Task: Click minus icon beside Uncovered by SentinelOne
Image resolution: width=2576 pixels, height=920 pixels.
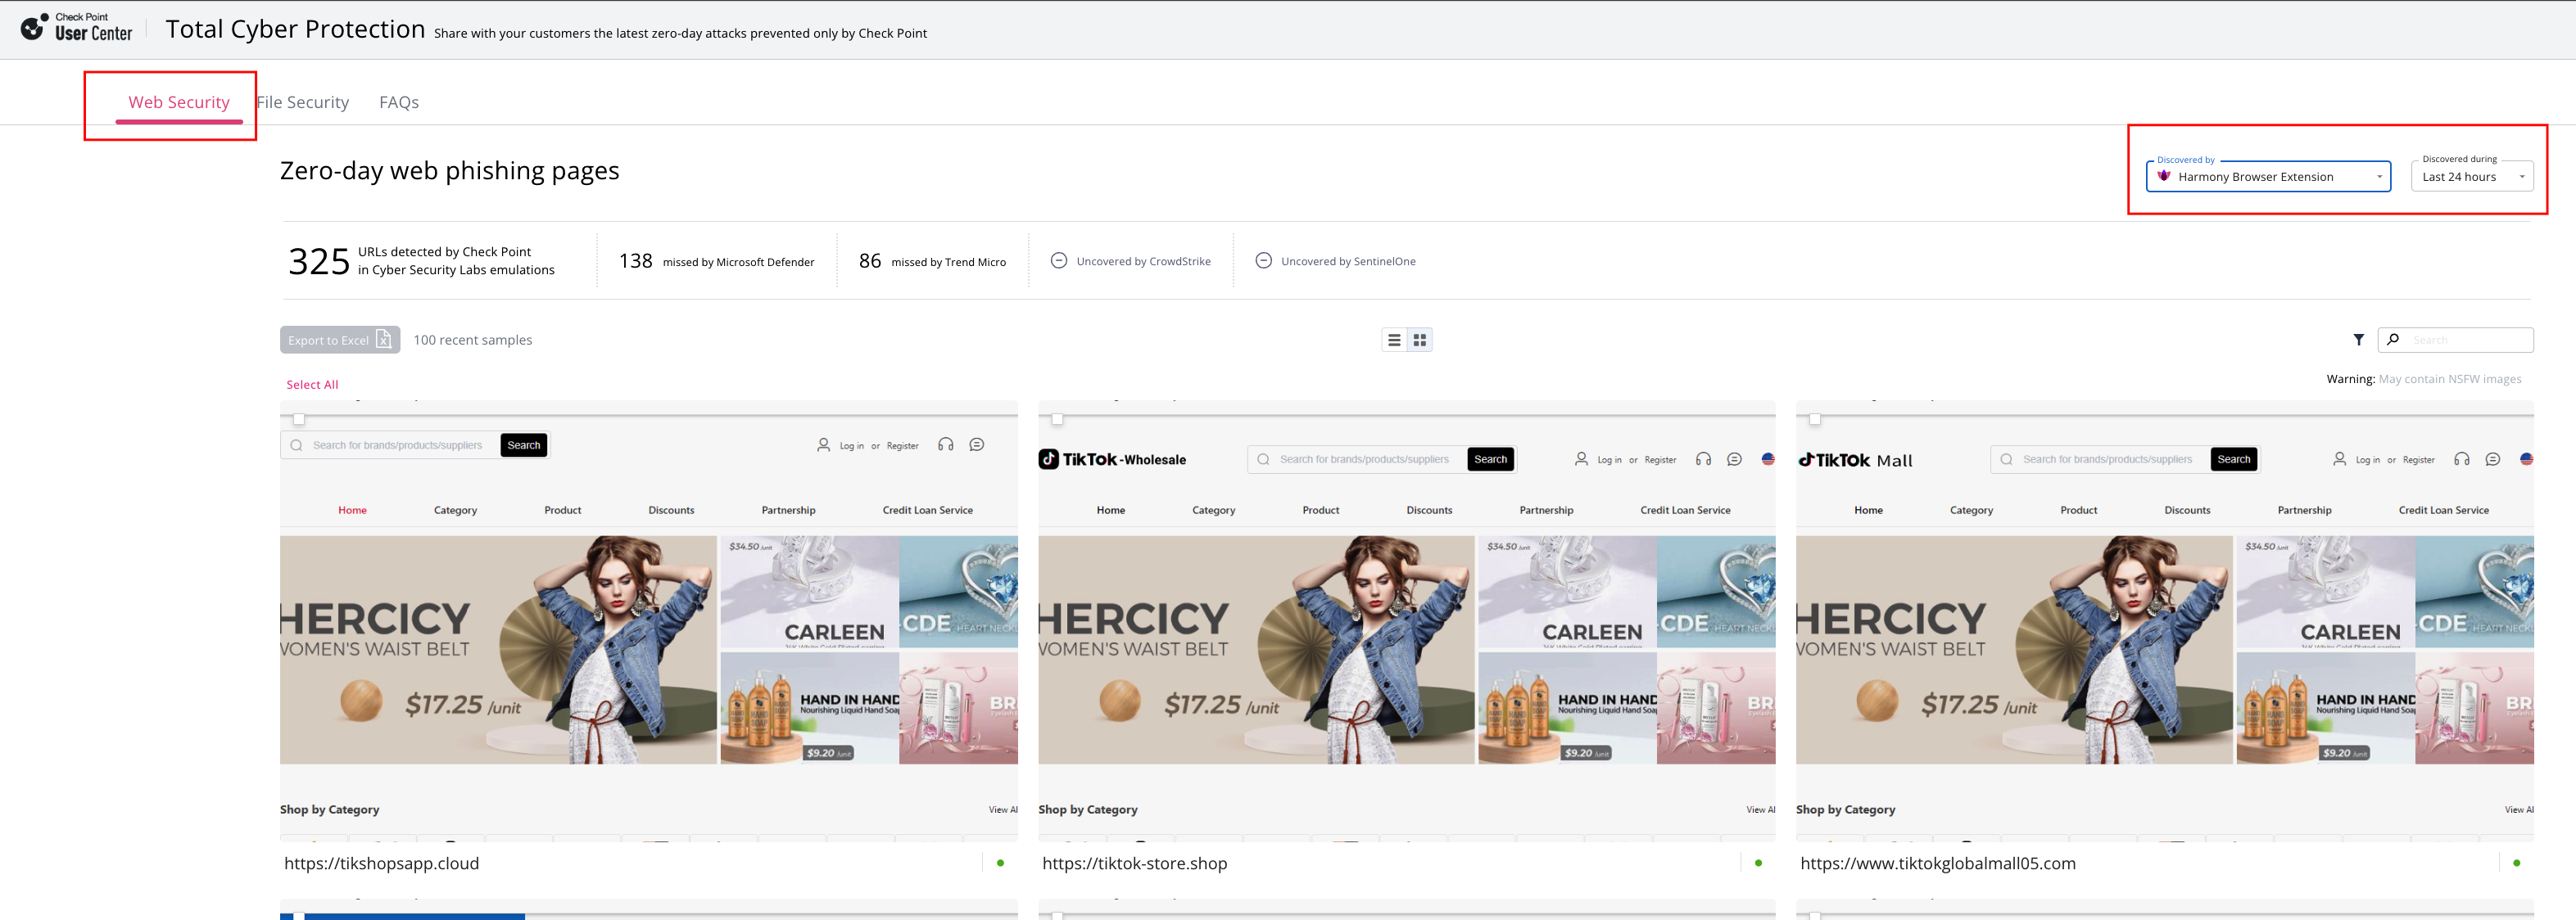Action: (1263, 261)
